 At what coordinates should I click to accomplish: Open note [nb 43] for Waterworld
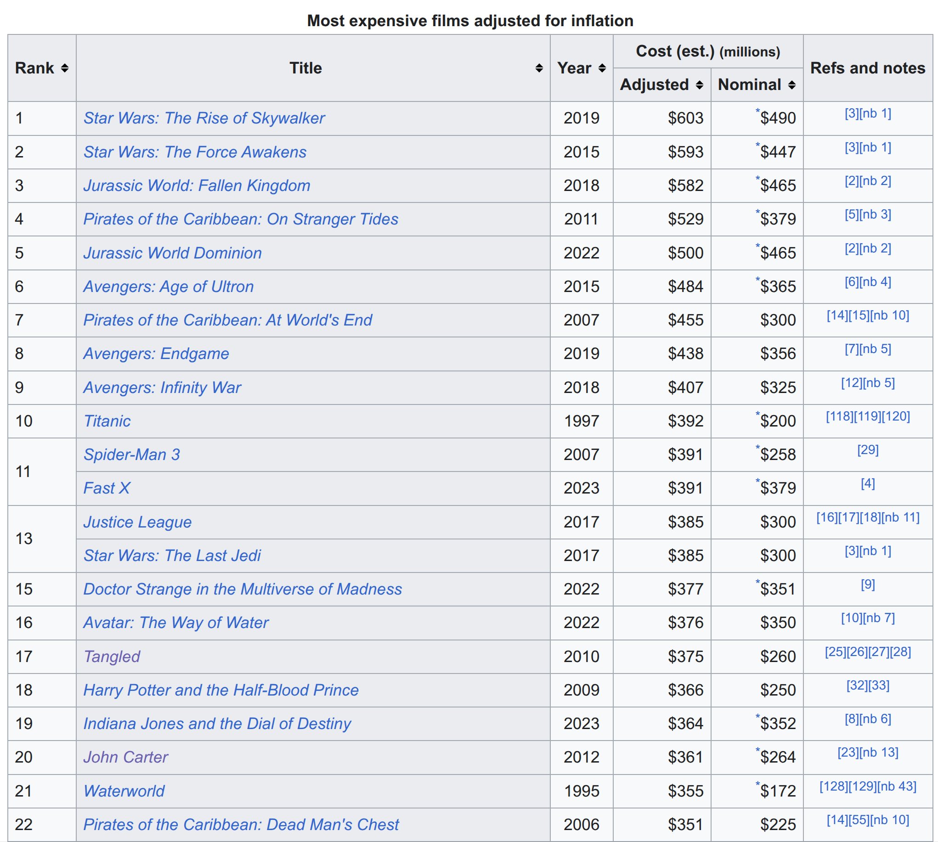(896, 786)
